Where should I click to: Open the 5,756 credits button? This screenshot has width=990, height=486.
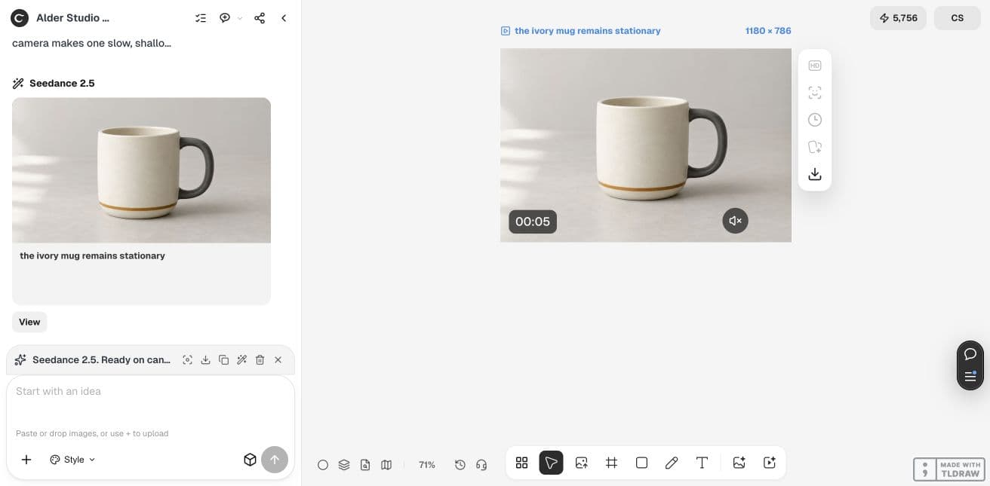coord(898,18)
